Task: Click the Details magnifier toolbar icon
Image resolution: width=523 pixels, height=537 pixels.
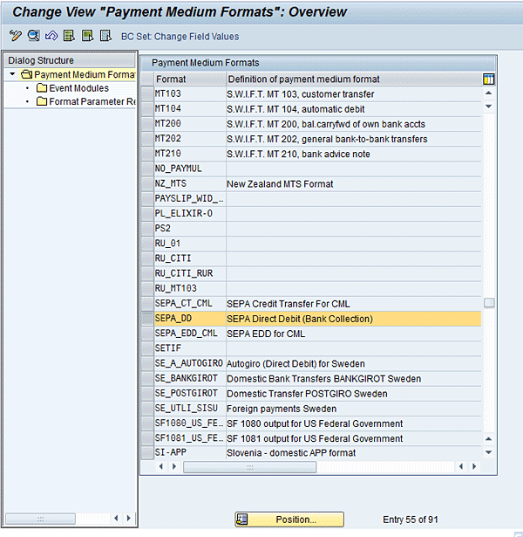Action: (x=33, y=36)
